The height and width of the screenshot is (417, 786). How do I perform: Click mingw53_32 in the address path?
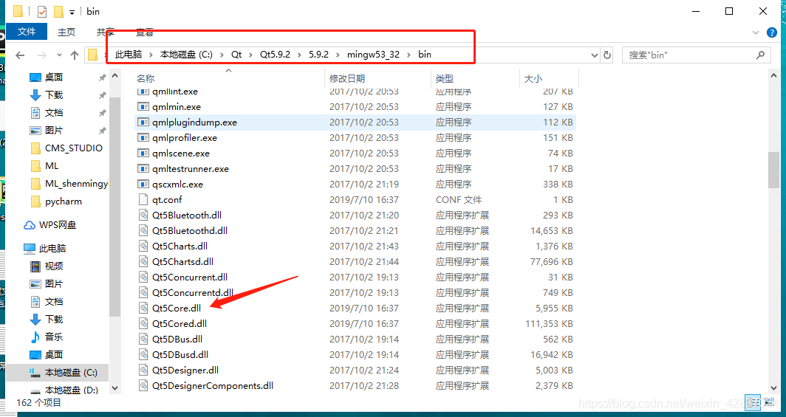373,55
